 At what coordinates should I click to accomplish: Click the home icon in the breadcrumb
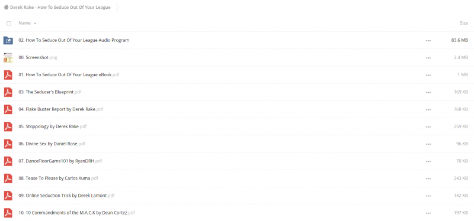point(6,7)
